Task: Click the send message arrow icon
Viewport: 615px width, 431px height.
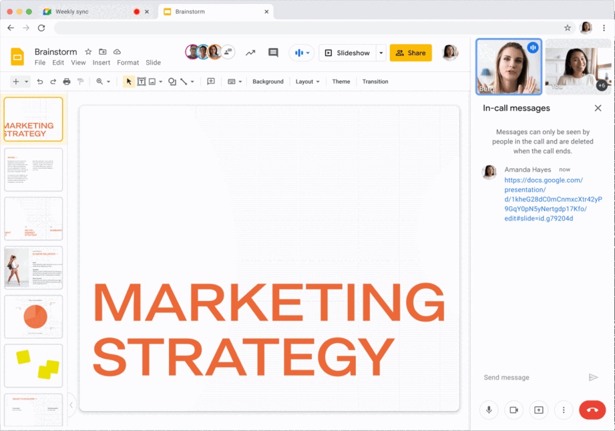Action: click(x=593, y=378)
